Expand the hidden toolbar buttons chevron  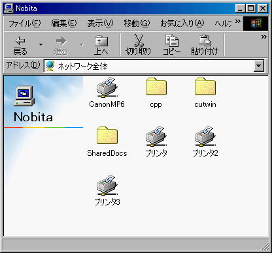264,37
